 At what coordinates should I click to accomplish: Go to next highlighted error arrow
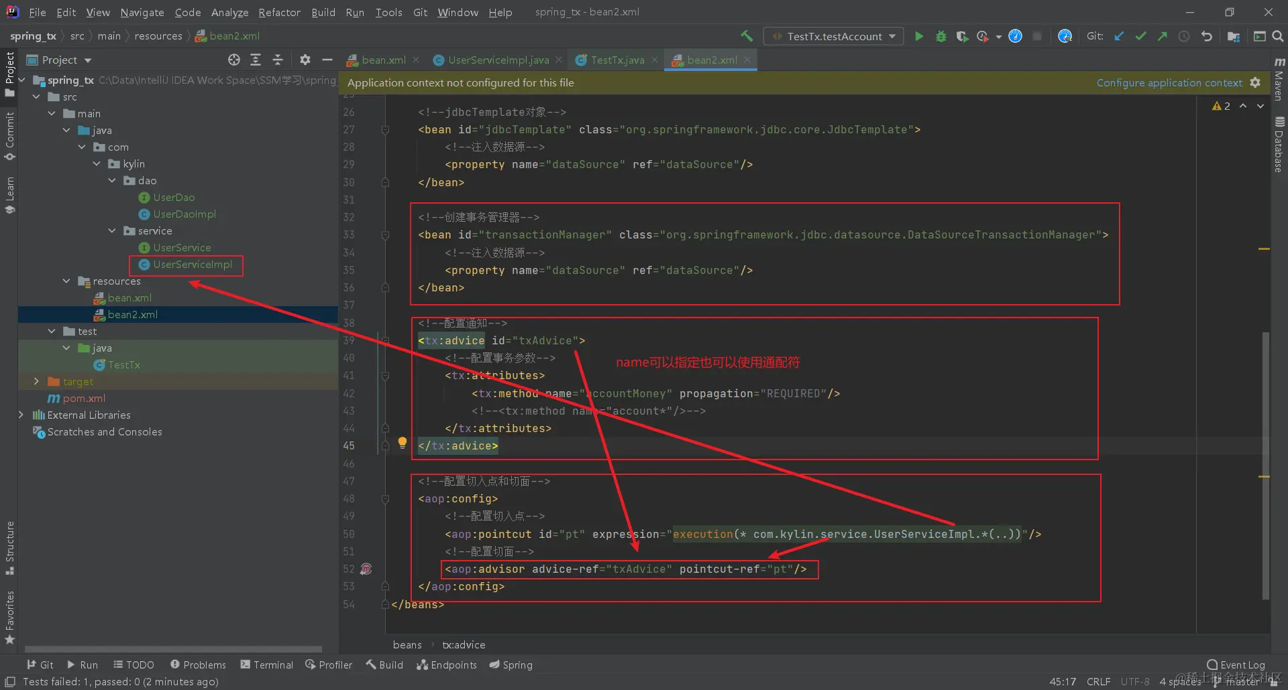tap(1260, 106)
